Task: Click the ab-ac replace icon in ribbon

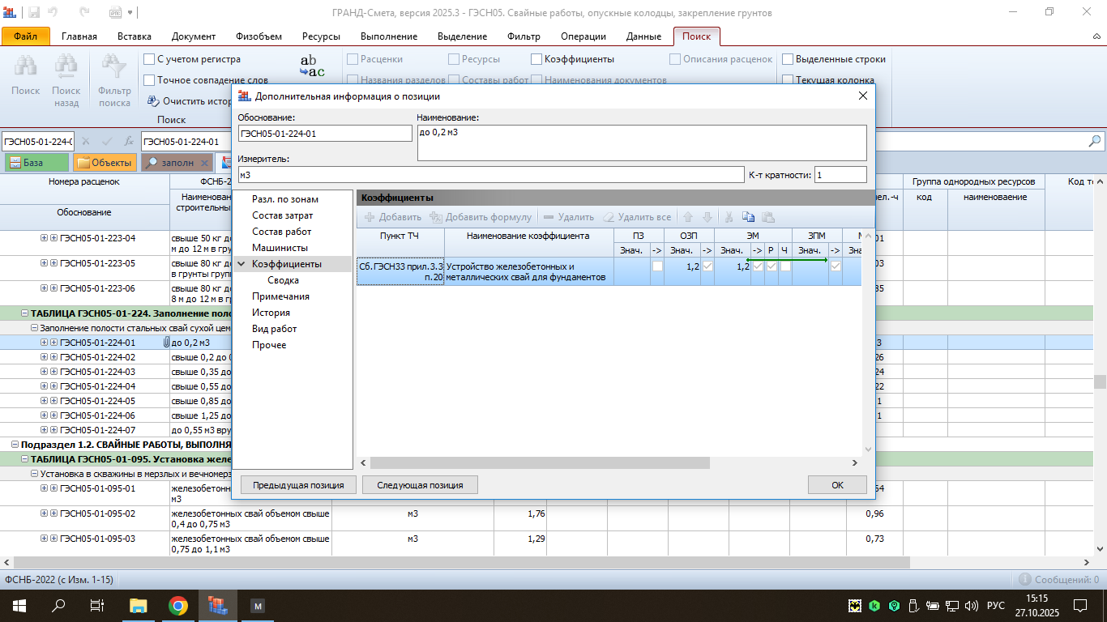Action: [312, 66]
